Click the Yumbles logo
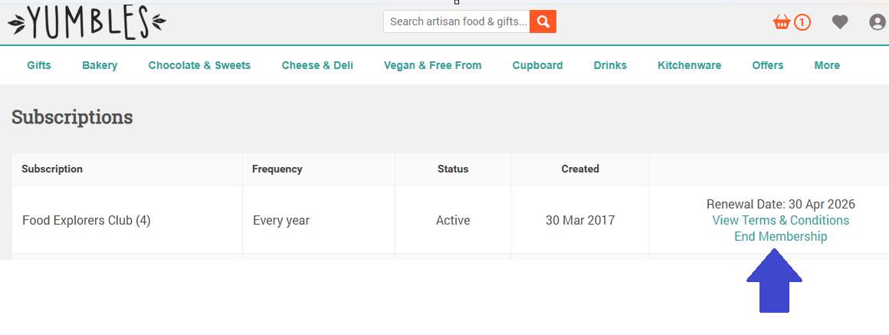 87,22
